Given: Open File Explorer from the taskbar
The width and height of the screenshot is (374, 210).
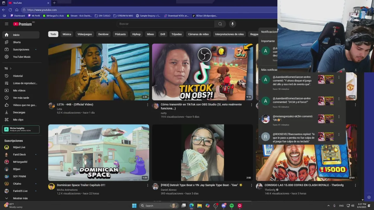Looking at the screenshot, I should tap(200, 206).
